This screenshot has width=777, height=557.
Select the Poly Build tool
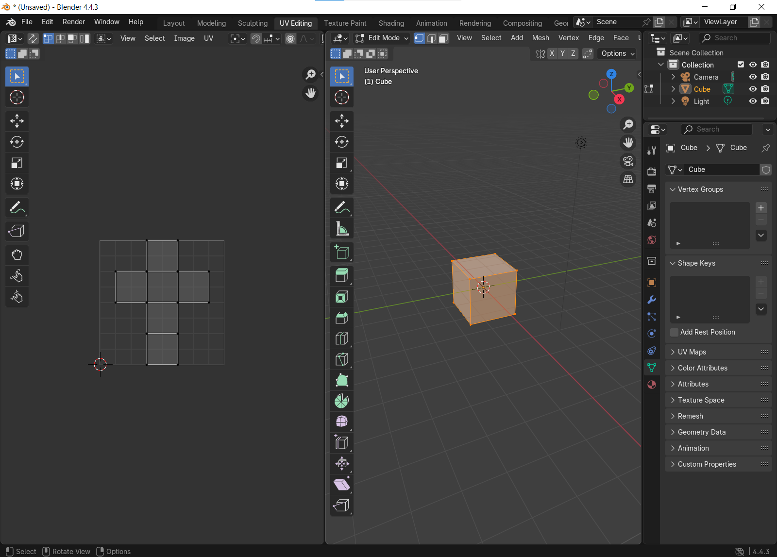click(342, 380)
